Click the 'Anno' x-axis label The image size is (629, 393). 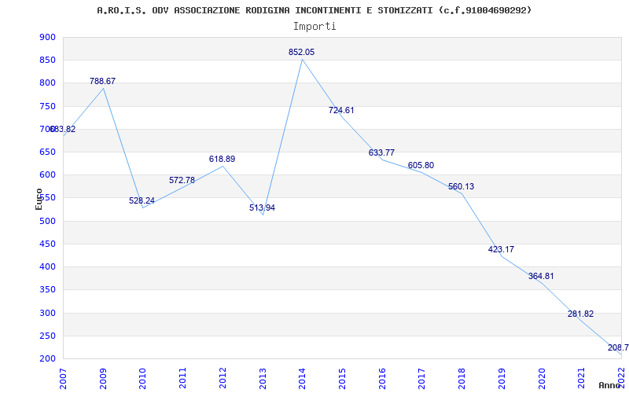click(609, 385)
